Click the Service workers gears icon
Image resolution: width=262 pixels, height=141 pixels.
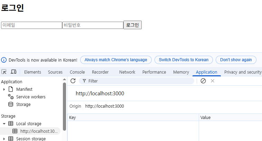click(11, 97)
